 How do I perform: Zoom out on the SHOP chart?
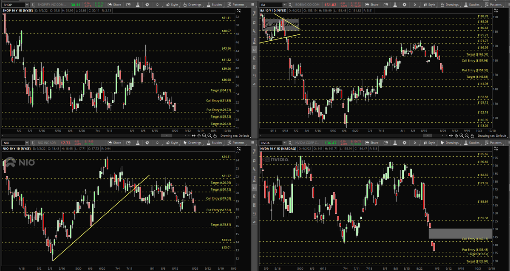pos(210,136)
